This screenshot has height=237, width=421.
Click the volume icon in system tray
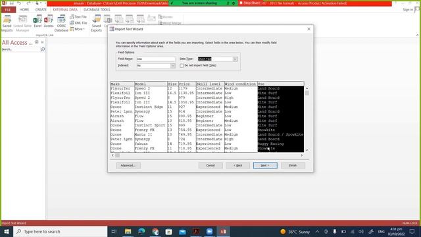tap(361, 231)
